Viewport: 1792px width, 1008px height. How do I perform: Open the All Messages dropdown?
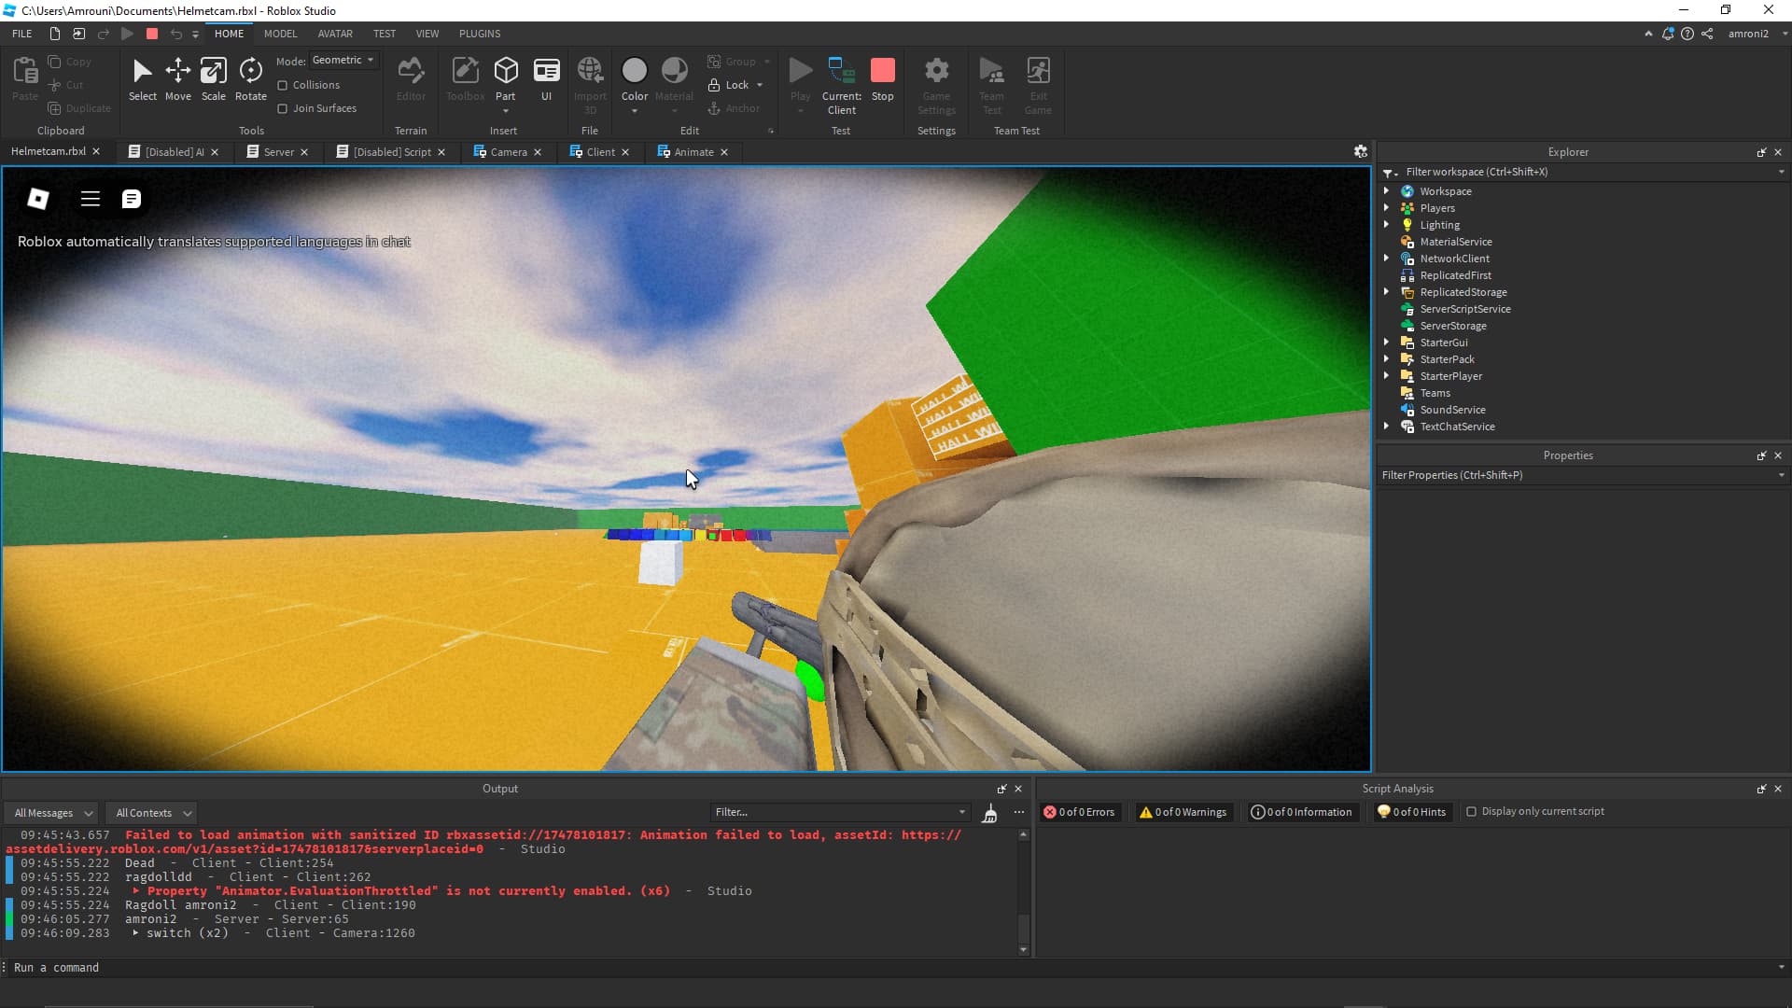point(50,813)
